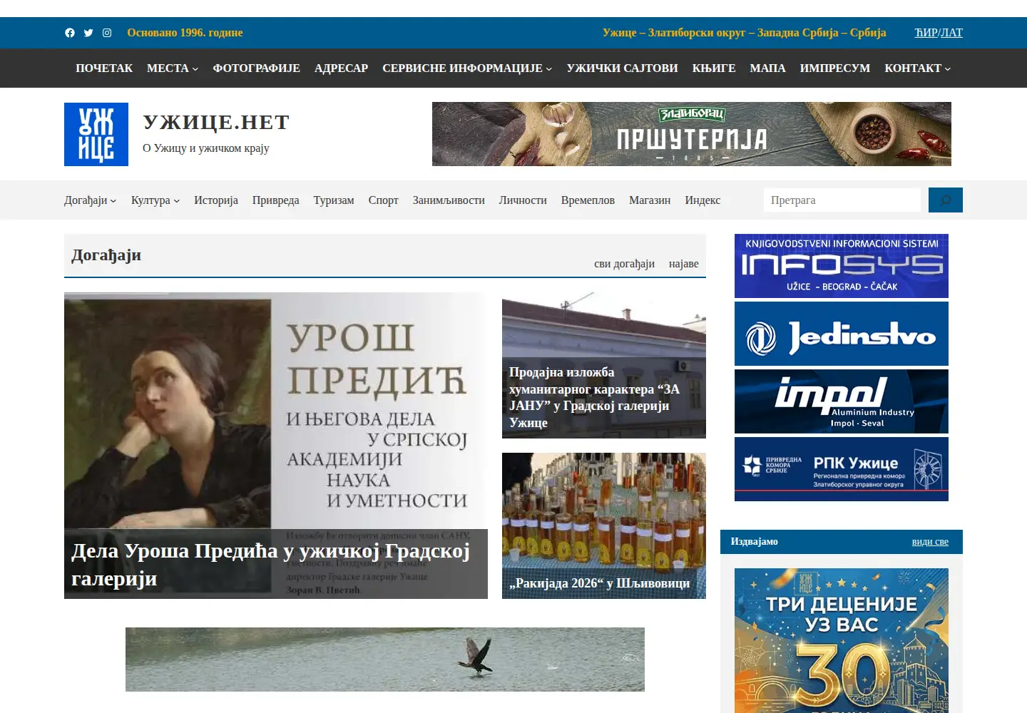Open the Infosys ad banner
Image resolution: width=1027 pixels, height=713 pixels.
pyautogui.click(x=842, y=266)
